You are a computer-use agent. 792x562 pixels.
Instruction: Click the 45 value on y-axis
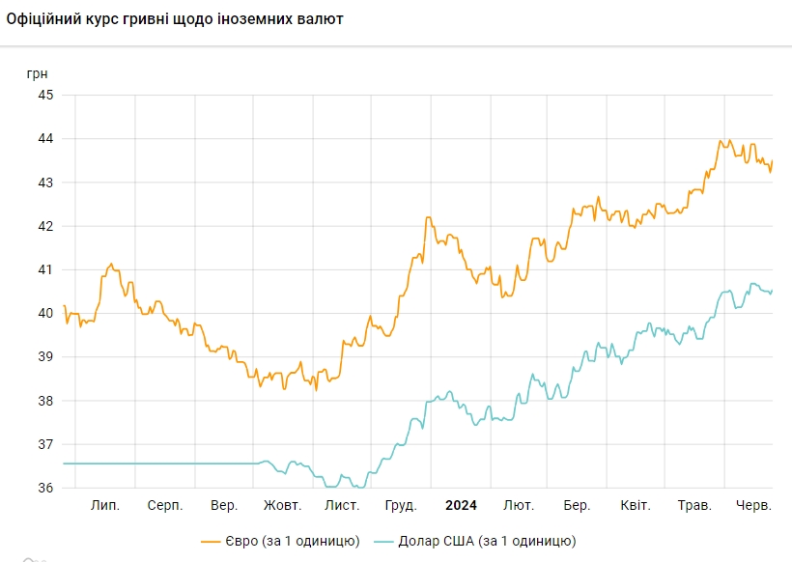pyautogui.click(x=45, y=95)
